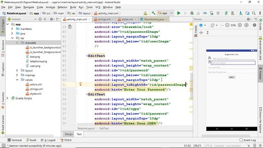Open the Refactor menu

tap(62, 7)
